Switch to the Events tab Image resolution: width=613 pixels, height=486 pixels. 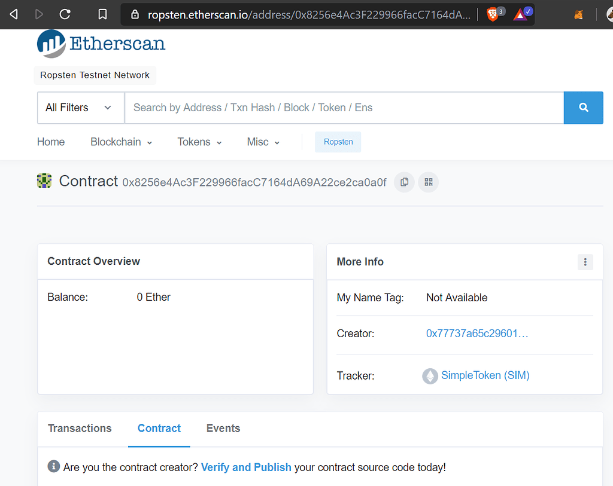[x=223, y=428]
